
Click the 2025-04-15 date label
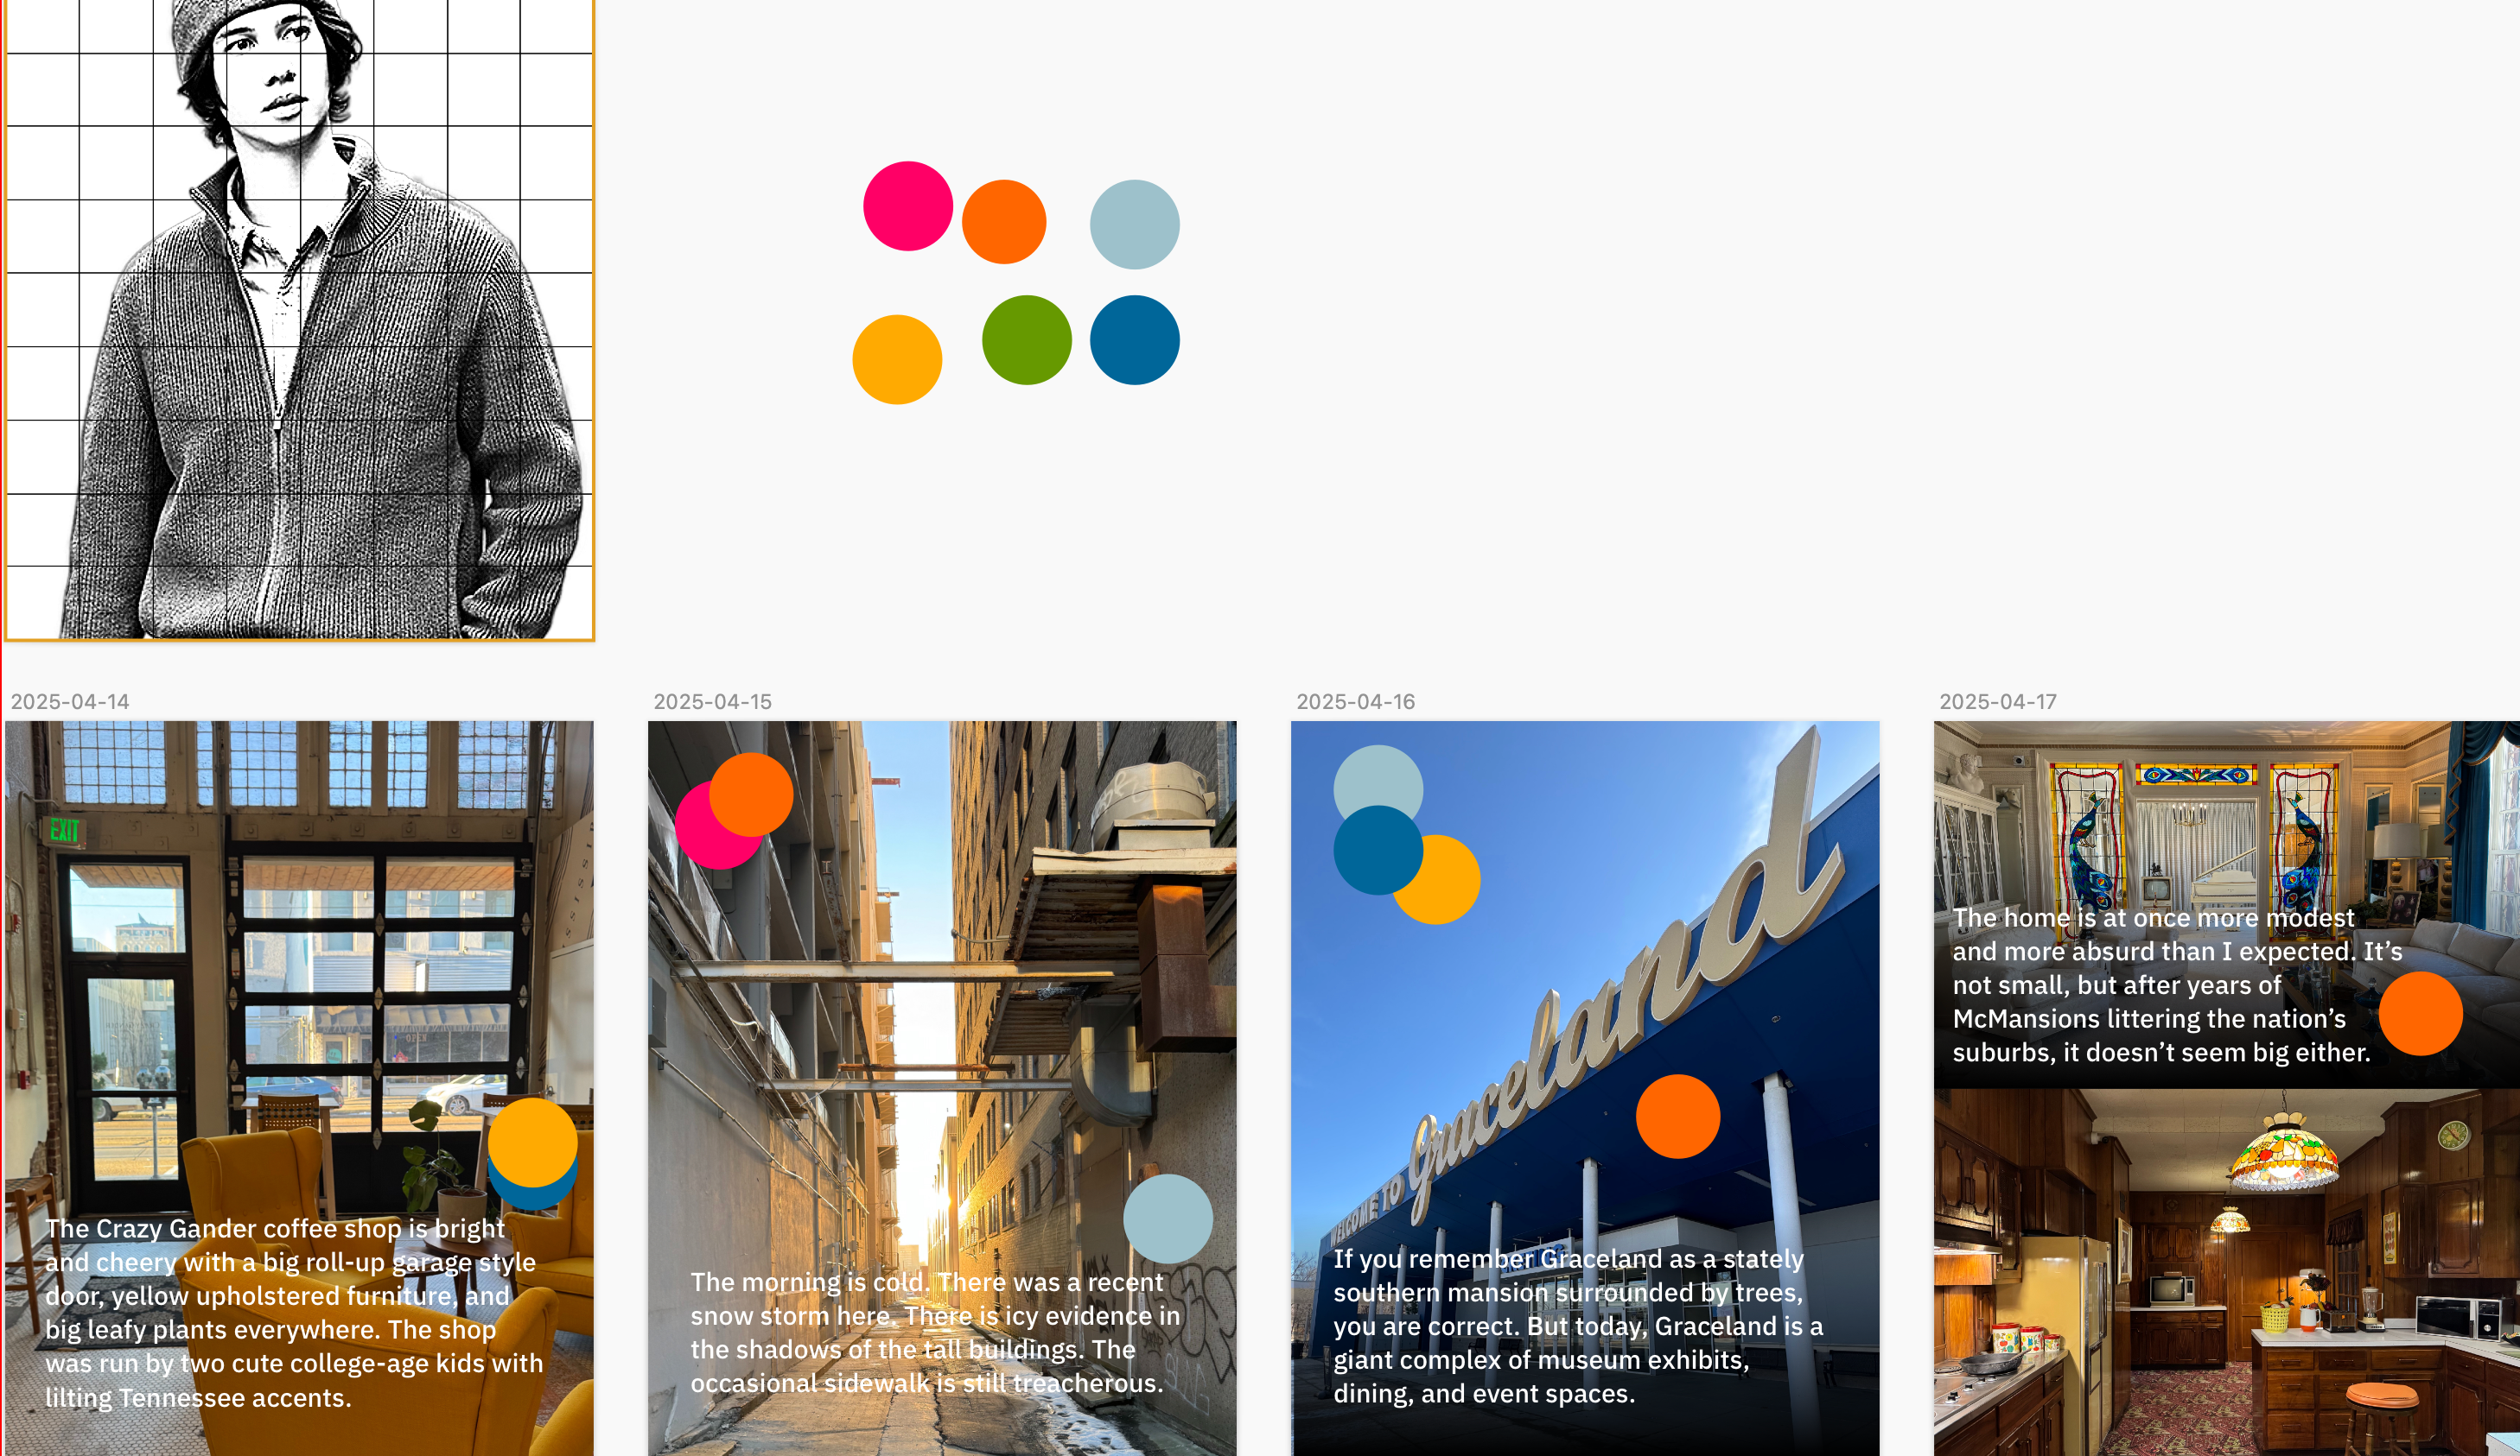(x=712, y=701)
